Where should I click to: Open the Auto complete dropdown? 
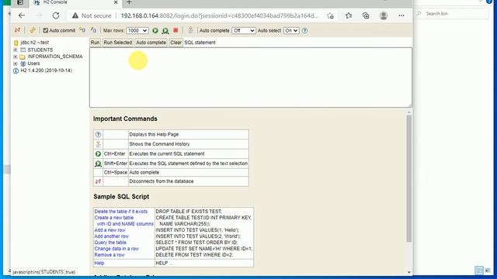coord(244,30)
